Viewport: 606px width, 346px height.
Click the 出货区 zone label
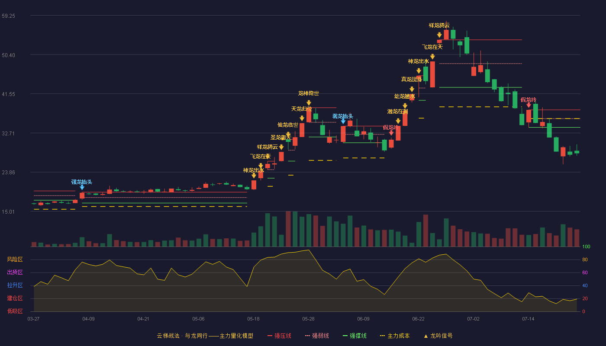click(15, 272)
